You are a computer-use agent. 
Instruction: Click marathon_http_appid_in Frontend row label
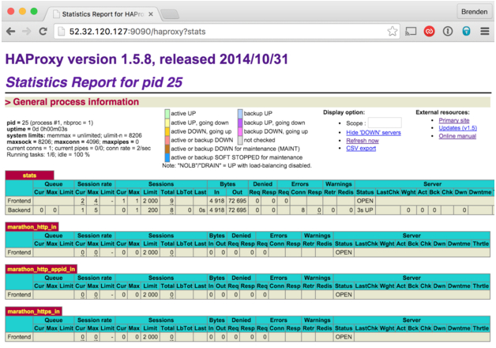pyautogui.click(x=19, y=294)
